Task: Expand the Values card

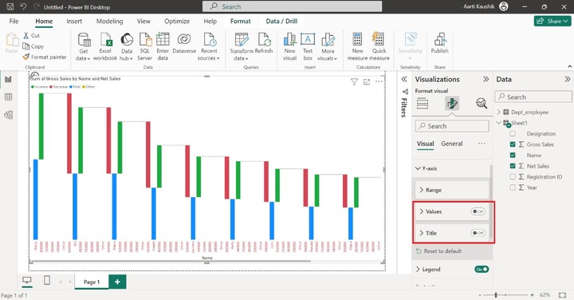Action: [x=422, y=211]
